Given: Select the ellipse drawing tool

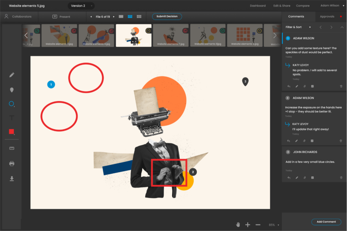Looking at the screenshot, I should (12, 104).
